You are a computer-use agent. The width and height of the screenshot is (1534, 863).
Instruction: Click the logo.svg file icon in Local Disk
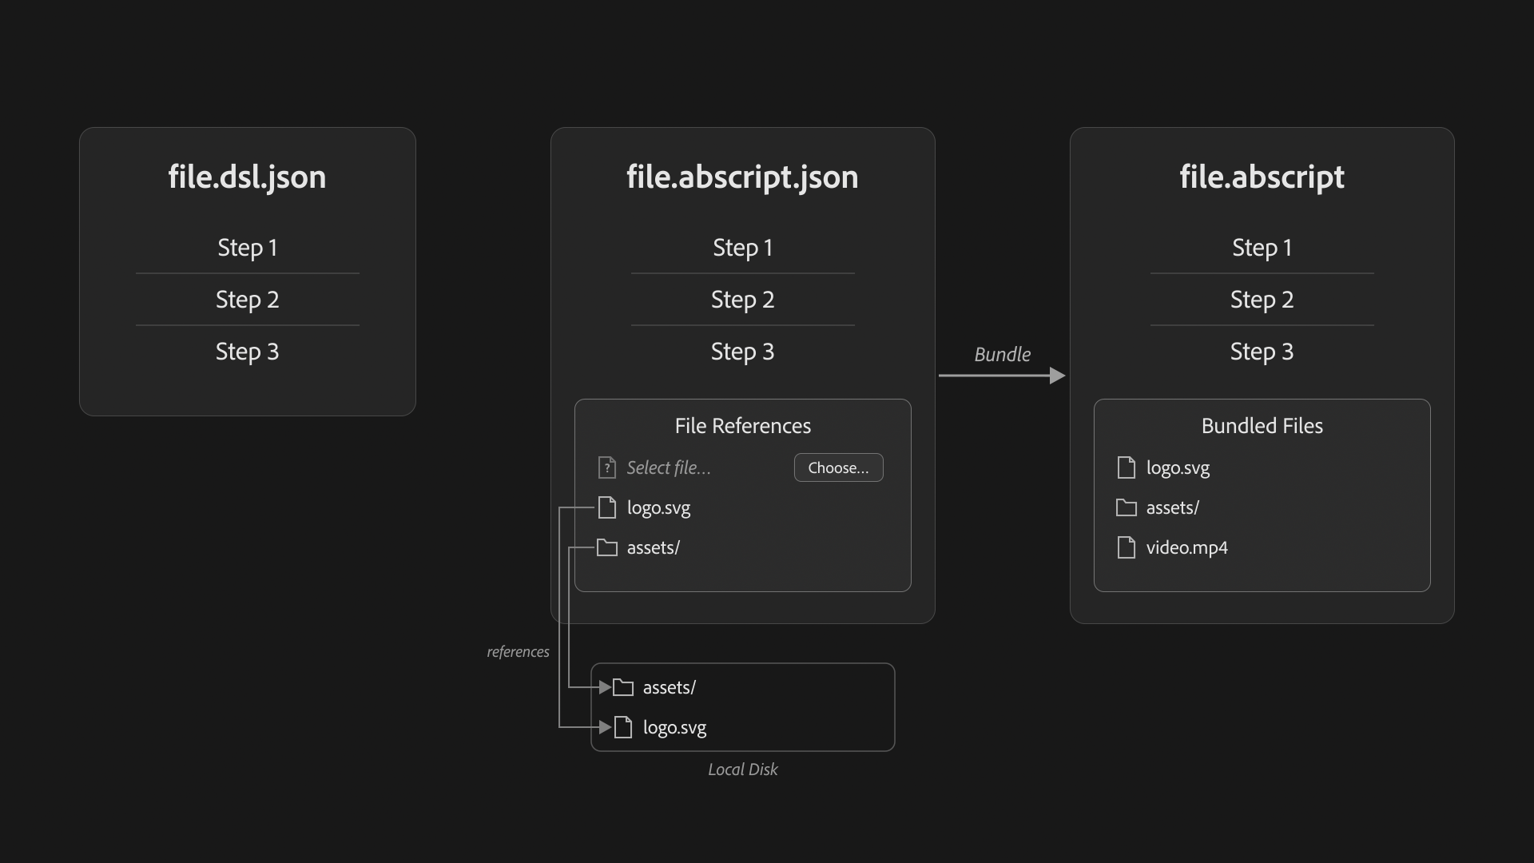click(x=623, y=727)
